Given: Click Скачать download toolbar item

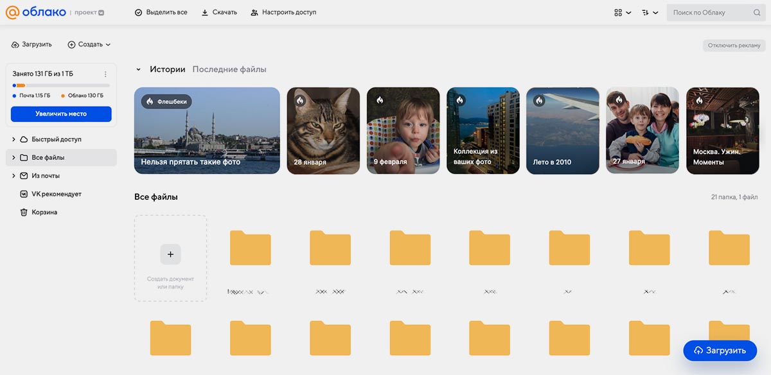Looking at the screenshot, I should coord(218,12).
